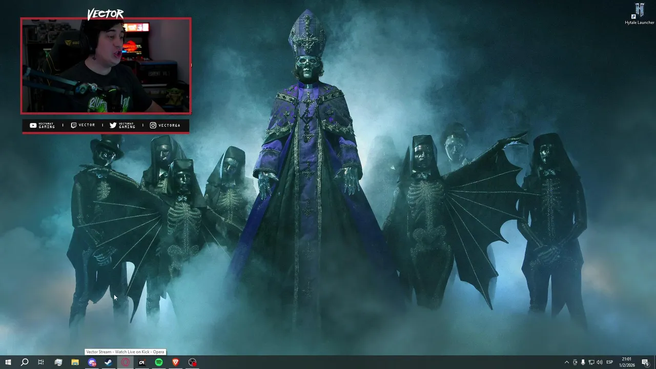Open the black app icon left of Spotify
The image size is (656, 369).
click(x=142, y=362)
